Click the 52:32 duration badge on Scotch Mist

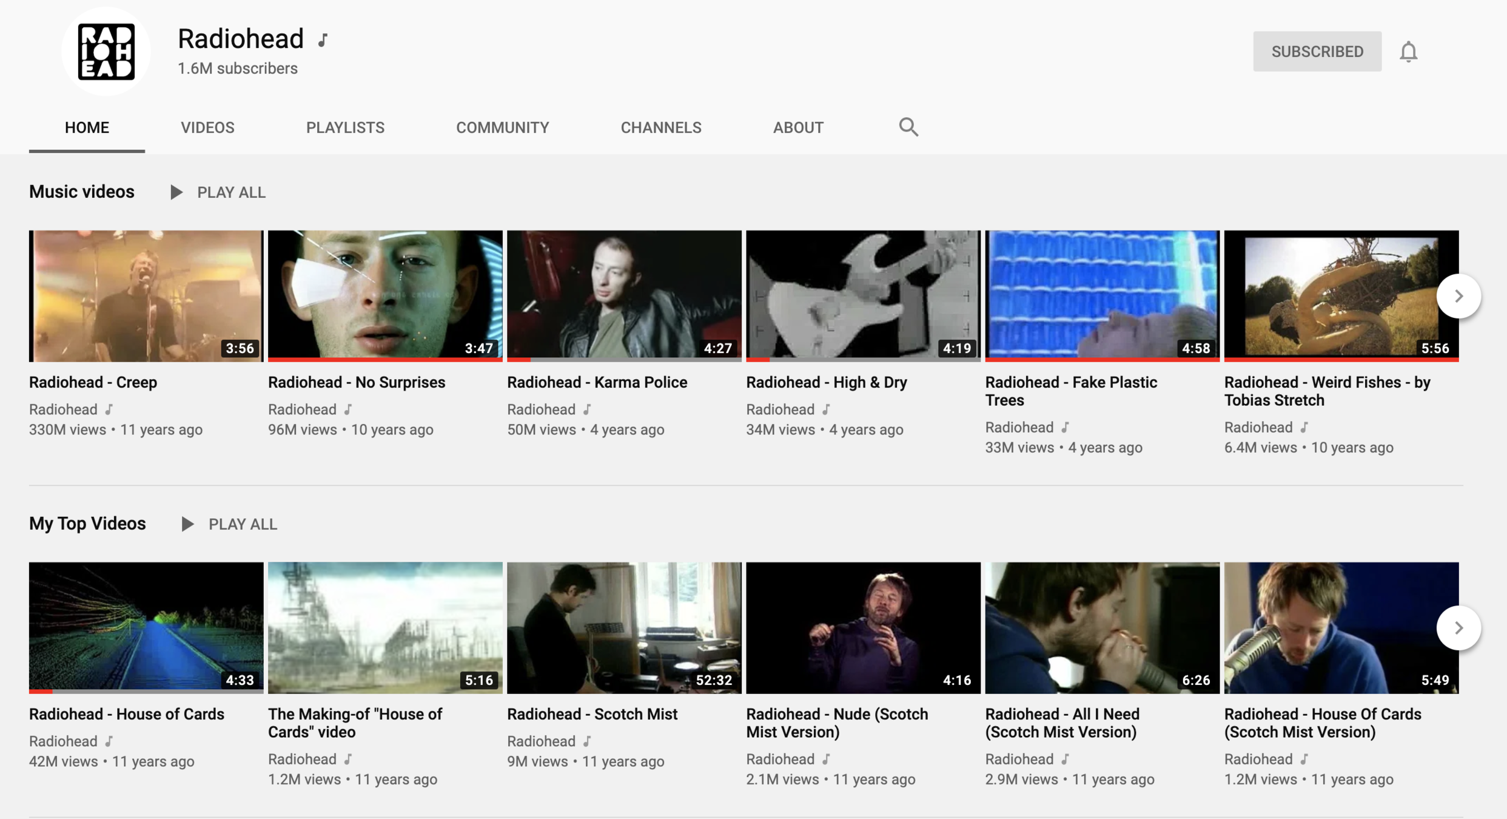point(713,680)
